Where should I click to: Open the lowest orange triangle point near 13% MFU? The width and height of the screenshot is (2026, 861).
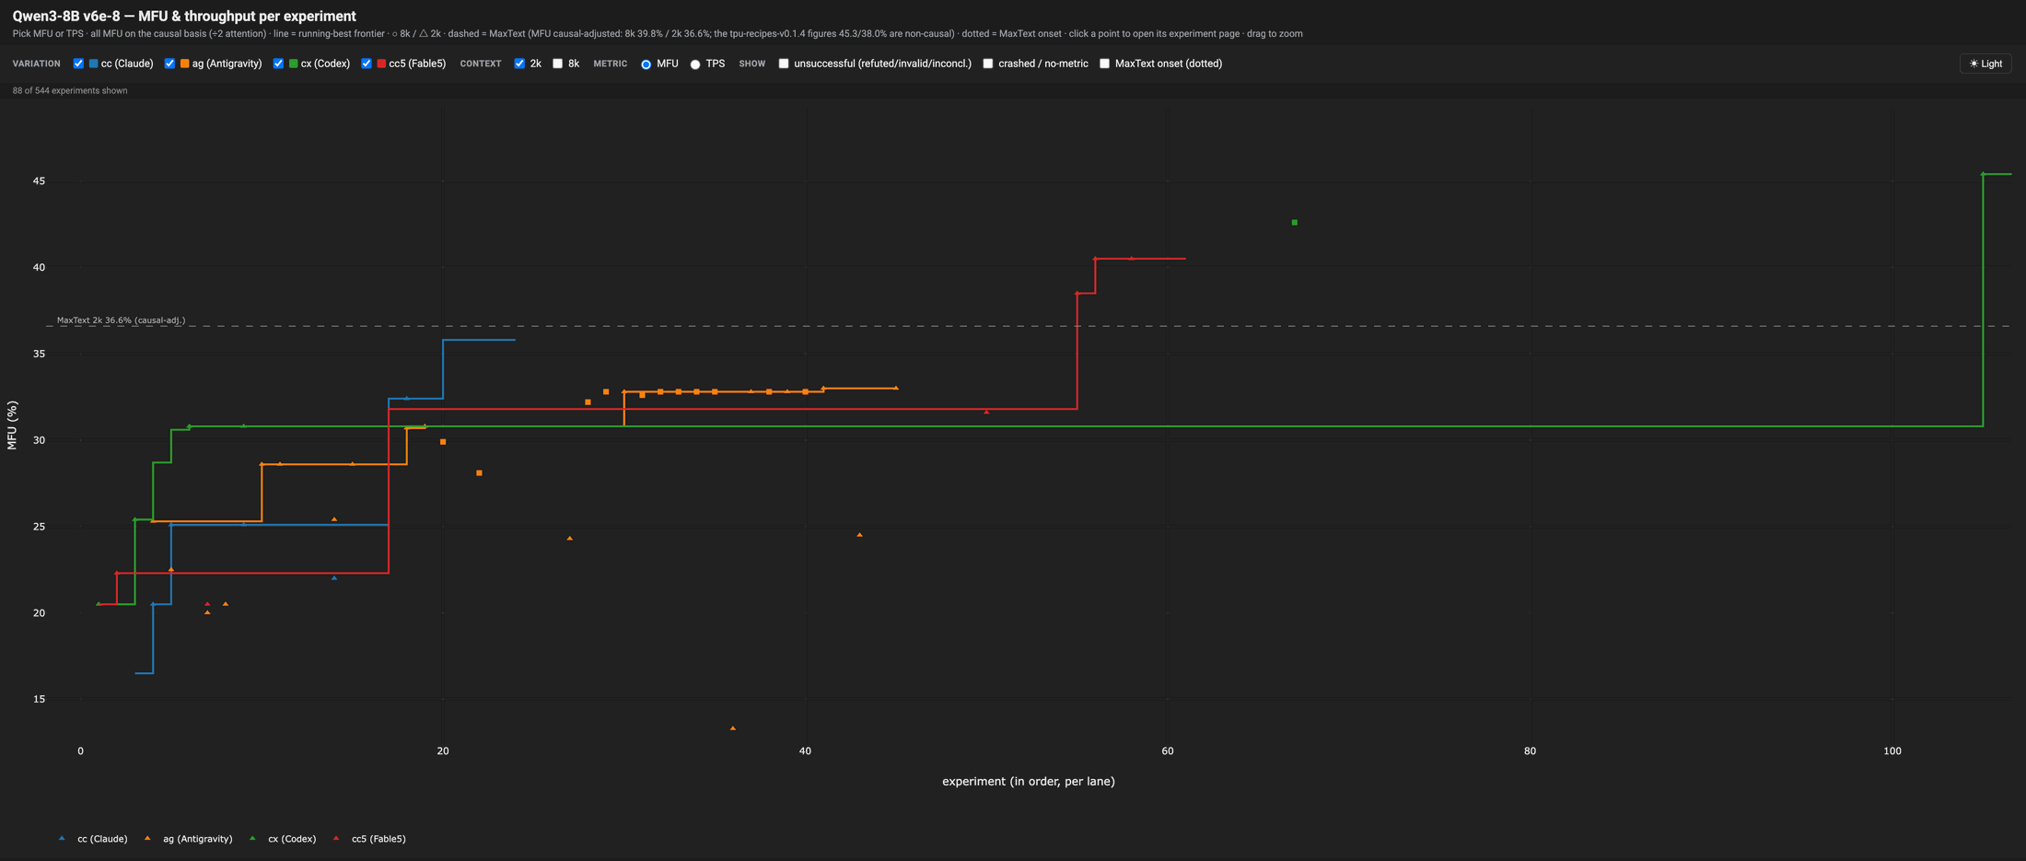[x=733, y=728]
